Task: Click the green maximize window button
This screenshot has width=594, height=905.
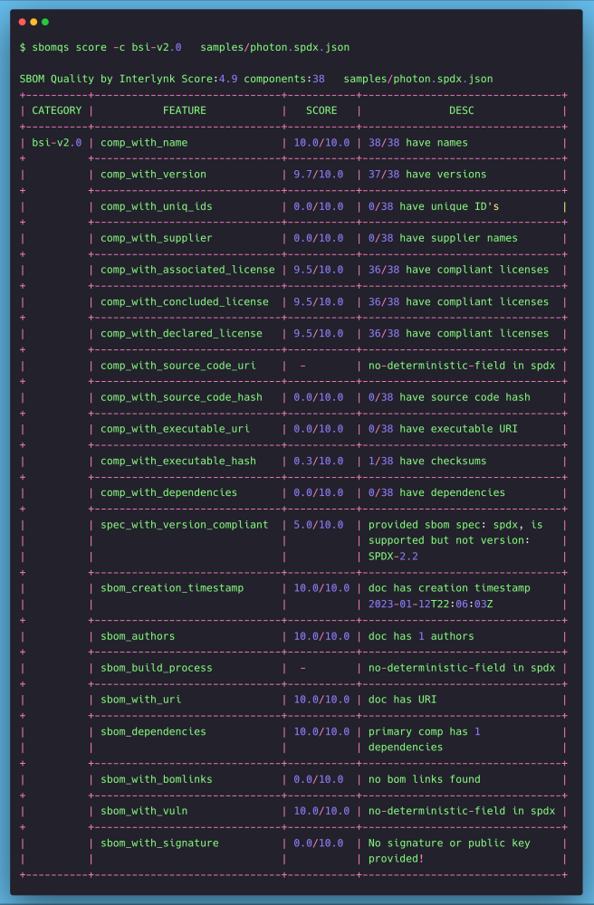Action: click(45, 21)
